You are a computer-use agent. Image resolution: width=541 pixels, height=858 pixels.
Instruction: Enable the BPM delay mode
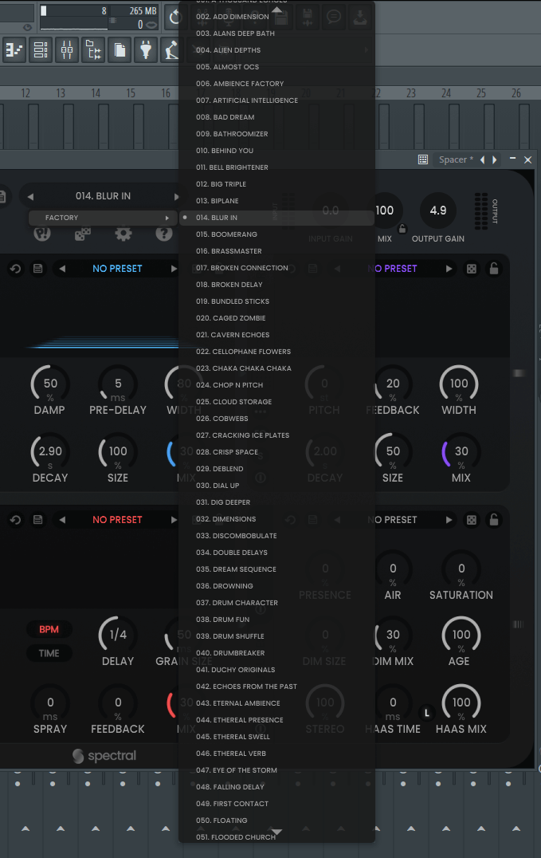click(x=49, y=629)
